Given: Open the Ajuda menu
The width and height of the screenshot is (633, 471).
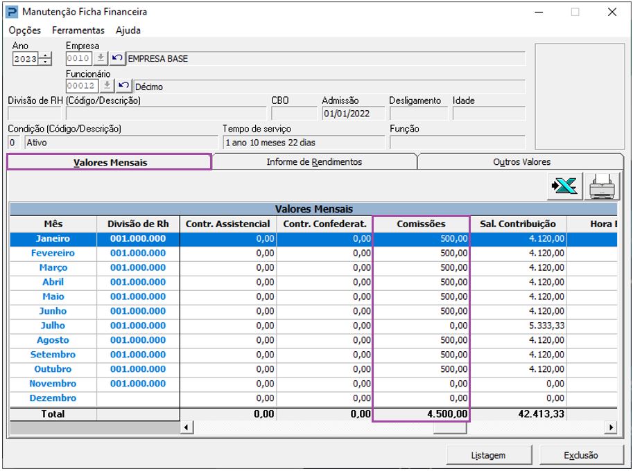Looking at the screenshot, I should [128, 30].
